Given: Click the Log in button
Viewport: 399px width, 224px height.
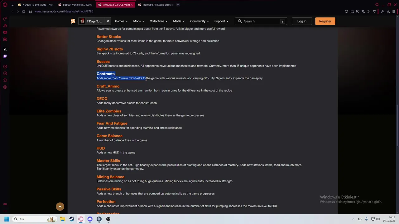Looking at the screenshot, I should [302, 21].
